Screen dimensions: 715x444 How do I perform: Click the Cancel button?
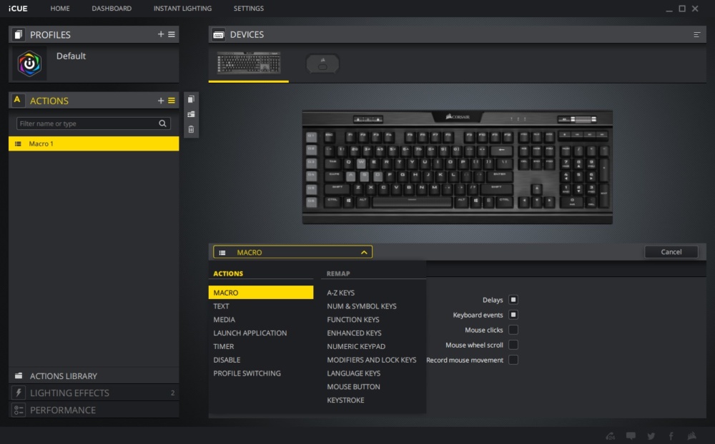tap(671, 252)
